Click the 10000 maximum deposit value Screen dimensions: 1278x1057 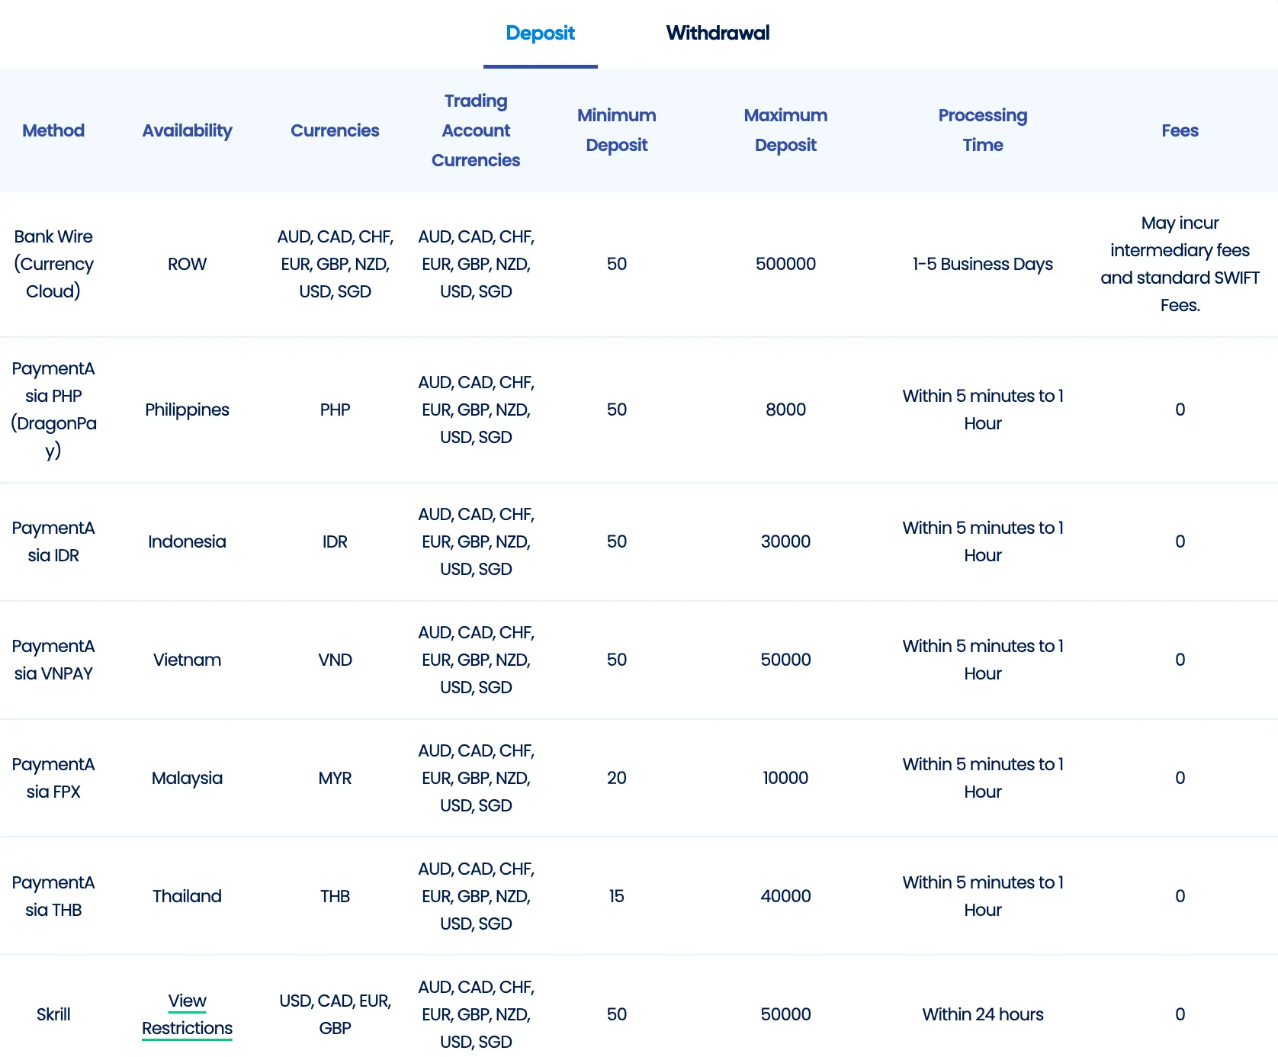tap(785, 778)
